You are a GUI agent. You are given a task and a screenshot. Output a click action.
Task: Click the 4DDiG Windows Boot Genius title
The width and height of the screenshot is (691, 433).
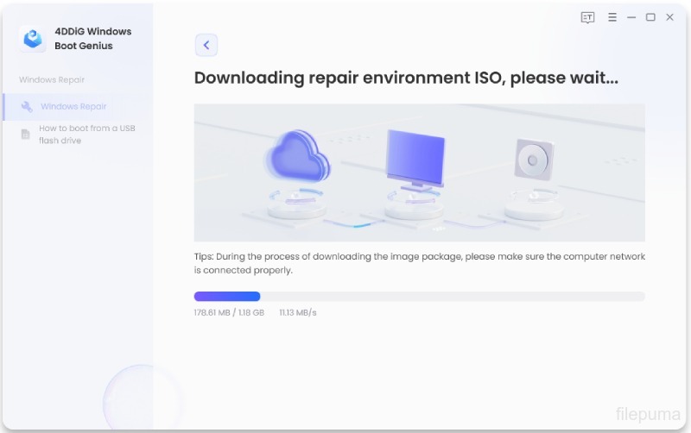92,38
